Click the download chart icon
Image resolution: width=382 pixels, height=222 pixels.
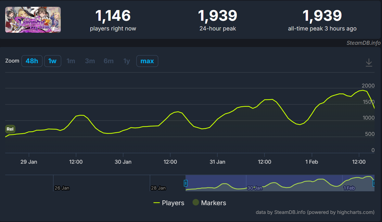click(x=369, y=62)
